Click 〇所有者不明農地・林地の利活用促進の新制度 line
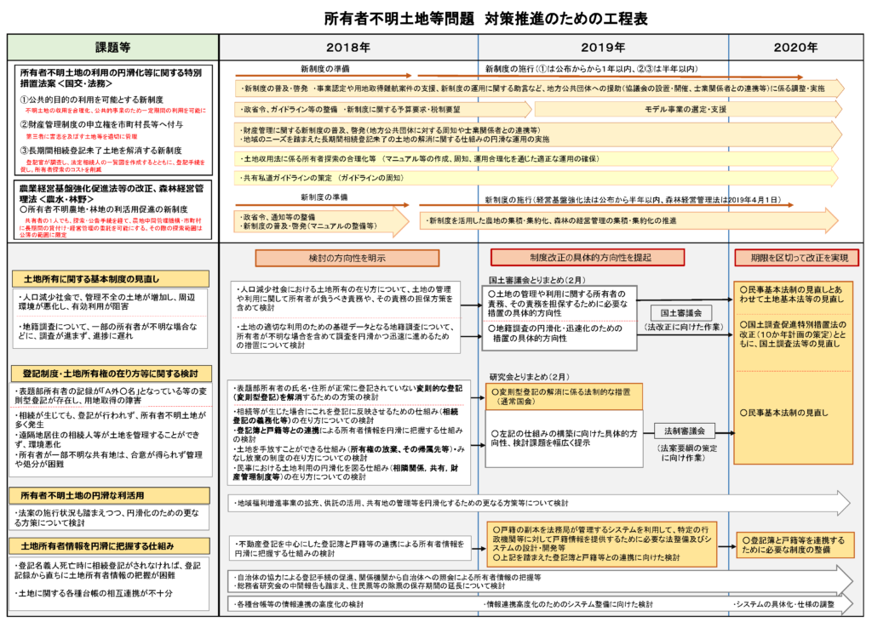872x622 pixels. click(103, 209)
